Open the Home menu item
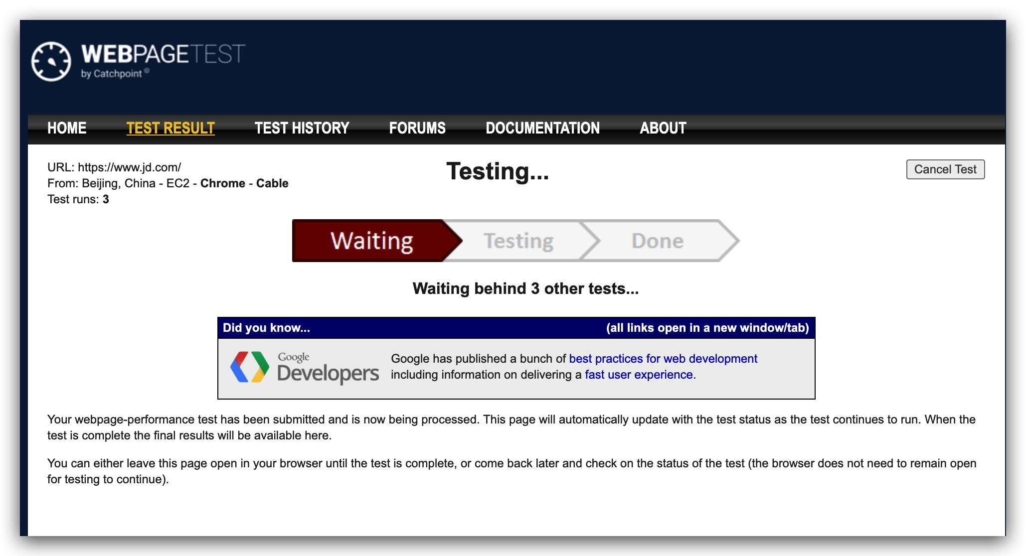Viewport: 1026px width, 556px height. 67,128
